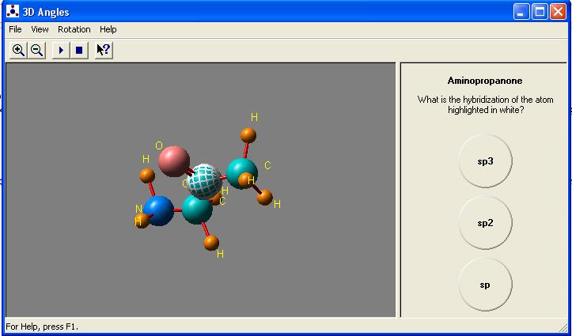Click the bottom orange hydrogen atom

pos(211,242)
